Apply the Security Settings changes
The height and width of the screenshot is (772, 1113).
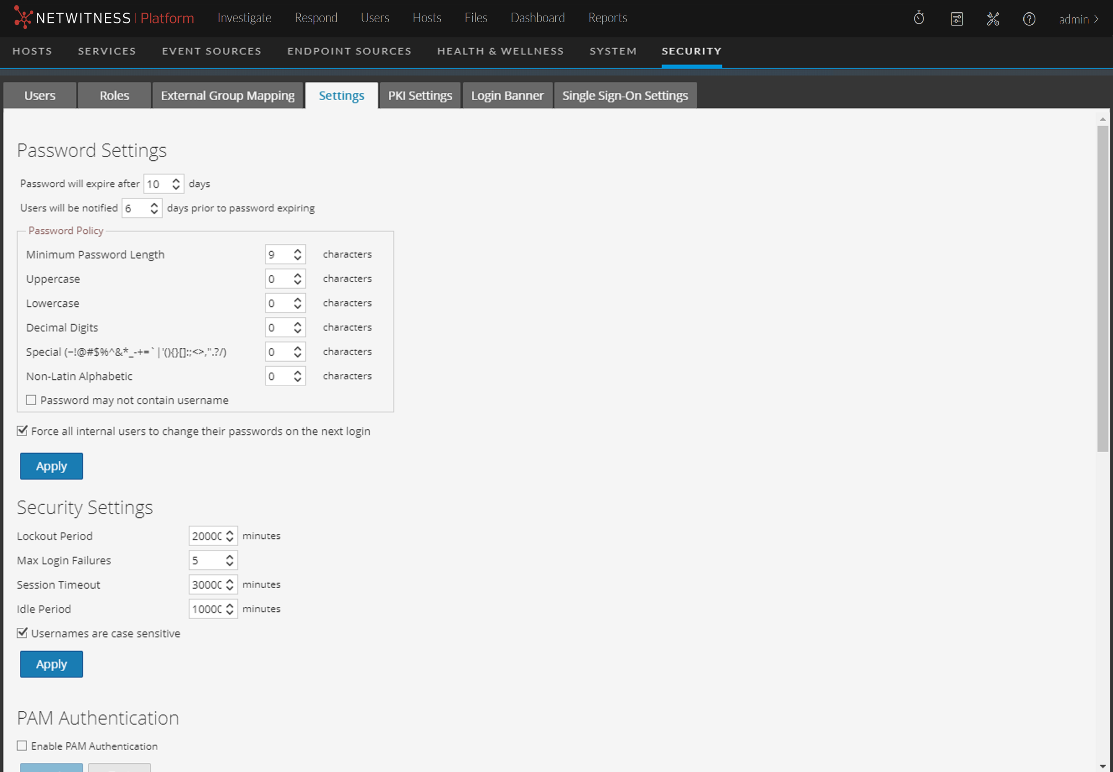[x=51, y=664]
